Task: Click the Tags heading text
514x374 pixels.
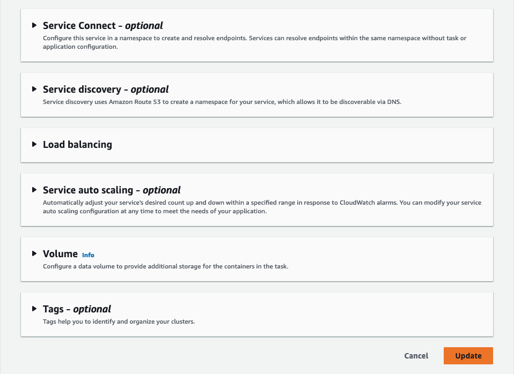Action: 77,309
